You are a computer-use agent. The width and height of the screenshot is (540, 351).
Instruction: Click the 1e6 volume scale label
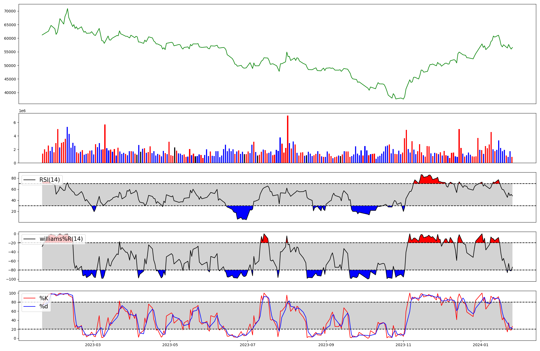click(x=22, y=111)
